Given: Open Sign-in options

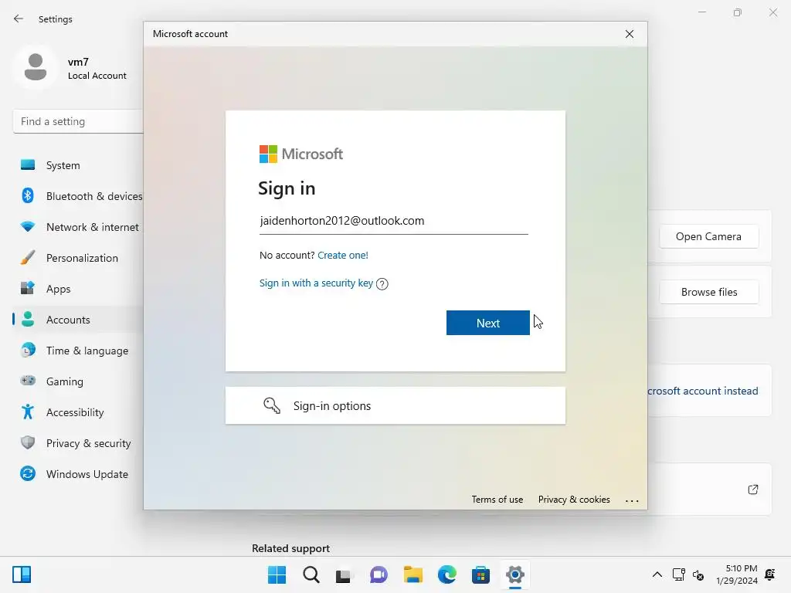Looking at the screenshot, I should pos(395,405).
